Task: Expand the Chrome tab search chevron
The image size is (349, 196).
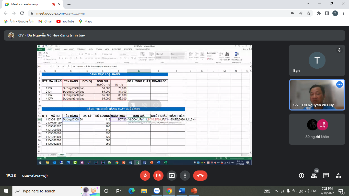Action: [308, 4]
